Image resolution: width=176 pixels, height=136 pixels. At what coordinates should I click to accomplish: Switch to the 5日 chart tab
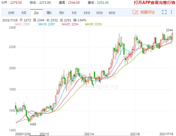coord(24,13)
